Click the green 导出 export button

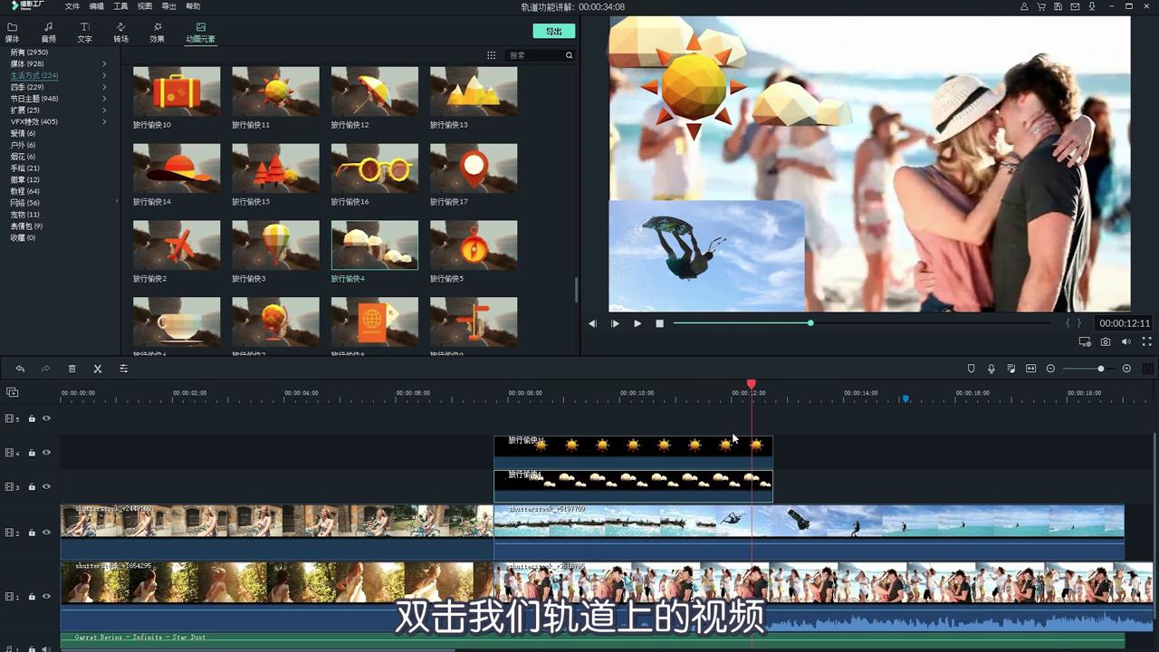tap(553, 30)
